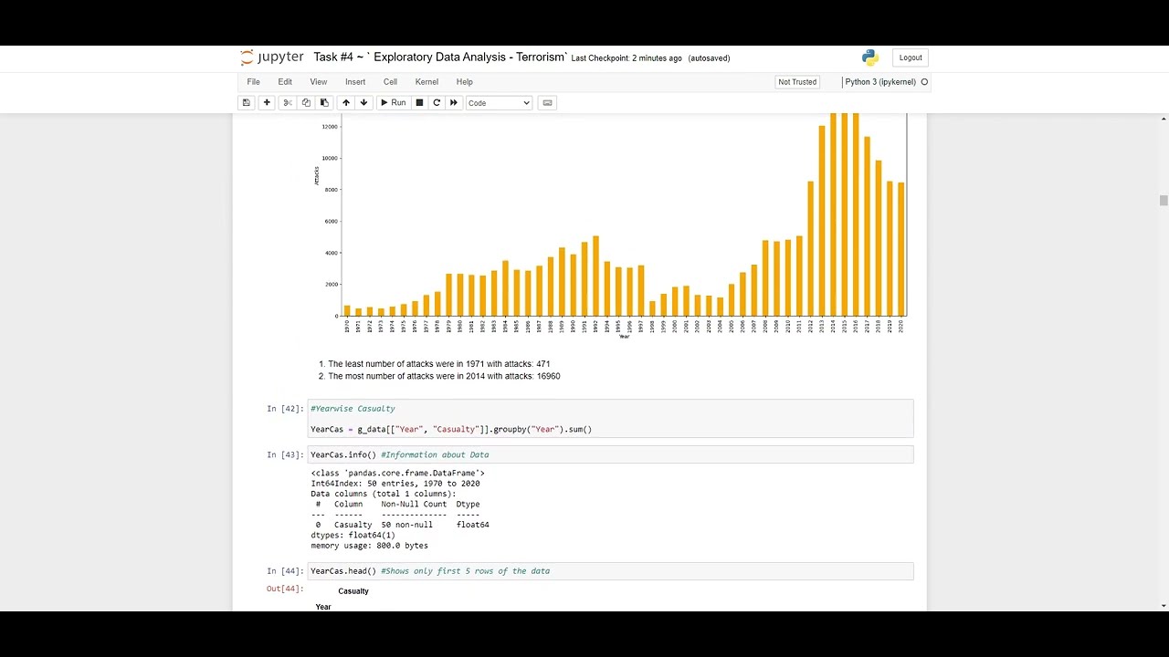The image size is (1169, 657).
Task: Select code cell with YearCas.head()
Action: tap(610, 571)
